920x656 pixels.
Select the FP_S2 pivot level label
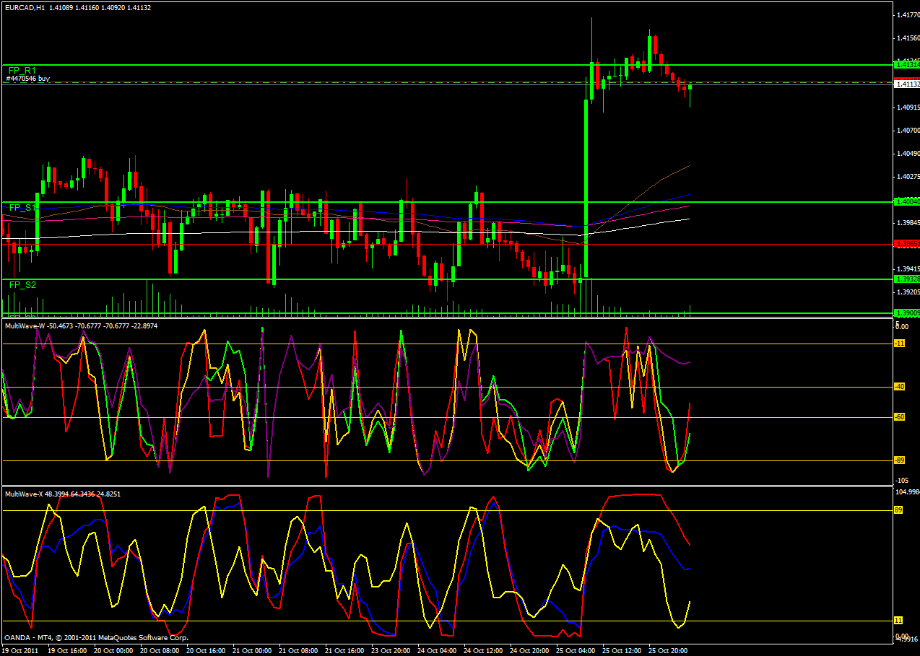22,285
